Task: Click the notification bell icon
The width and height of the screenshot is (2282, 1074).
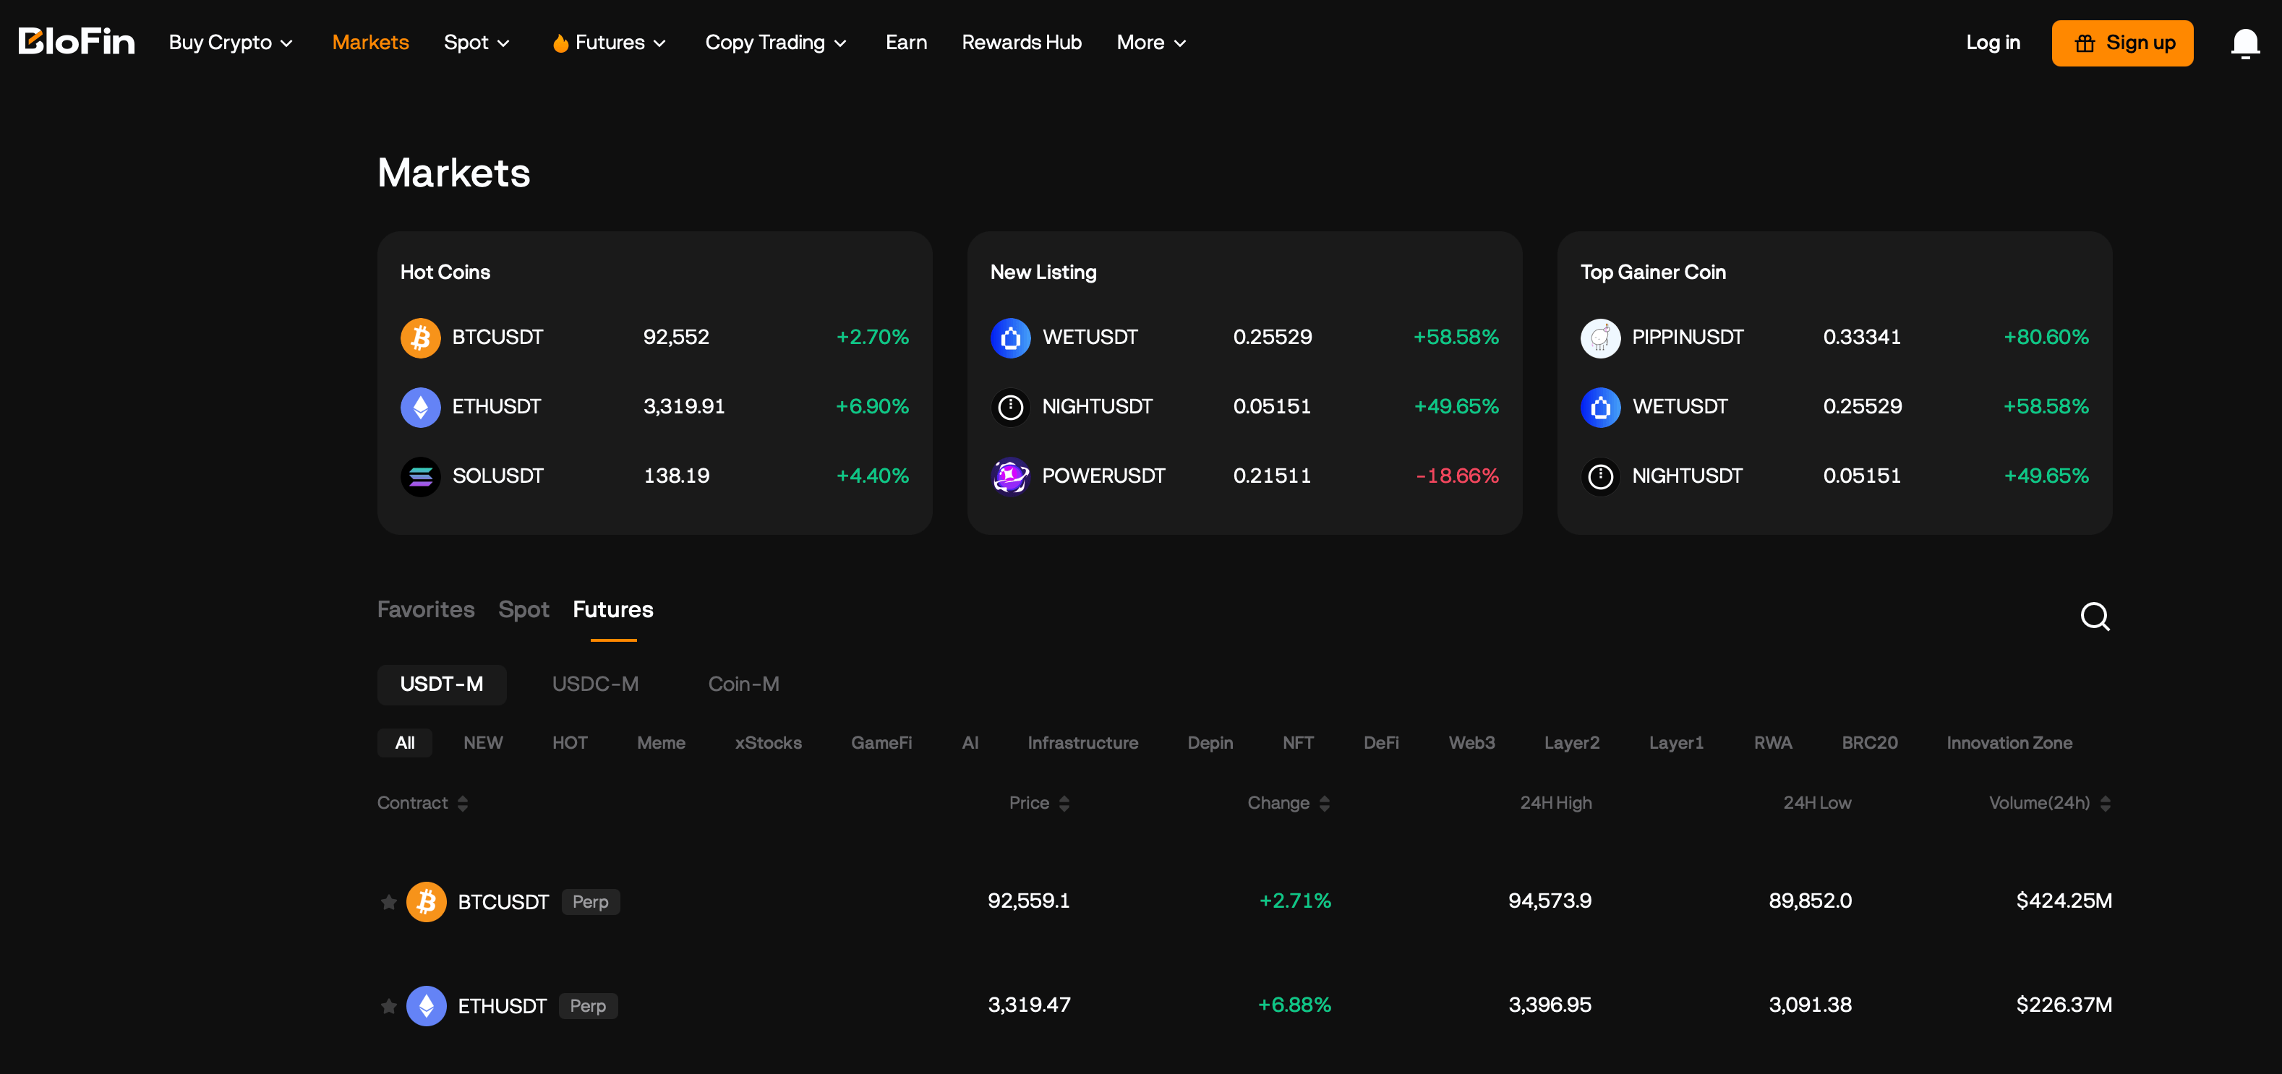Action: coord(2245,42)
